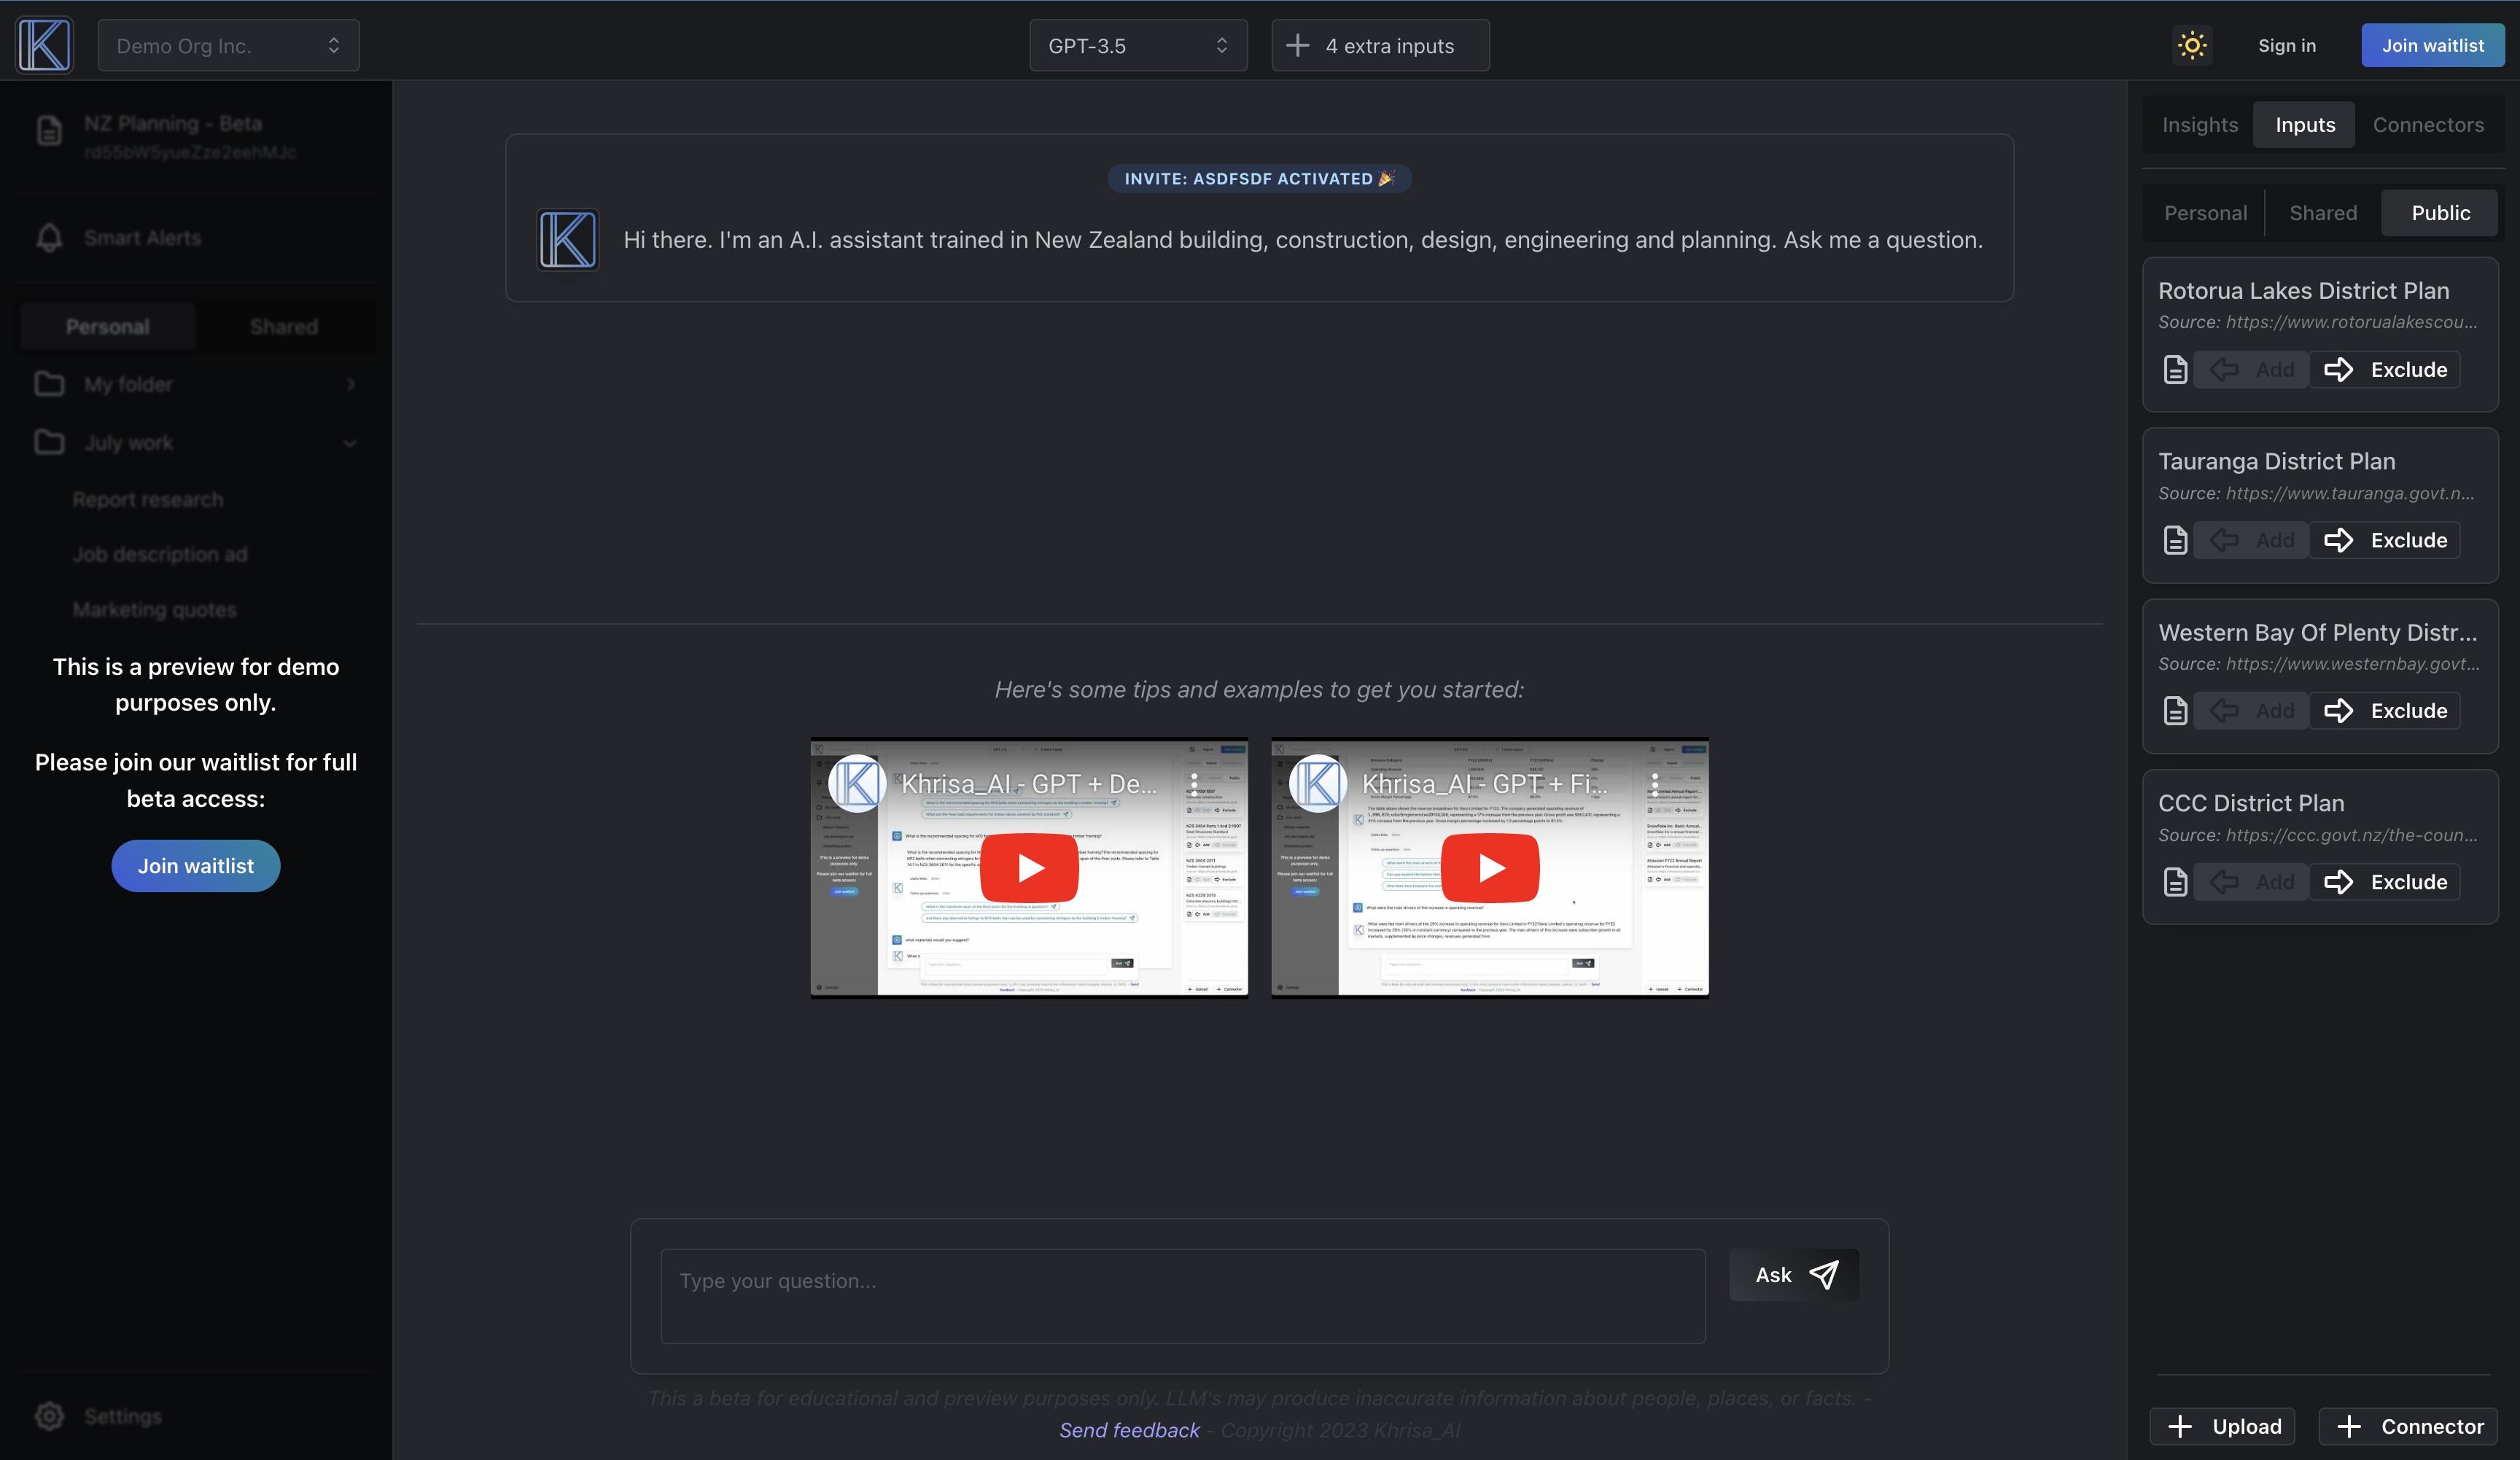
Task: Expand the My folder chevron
Action: 350,385
